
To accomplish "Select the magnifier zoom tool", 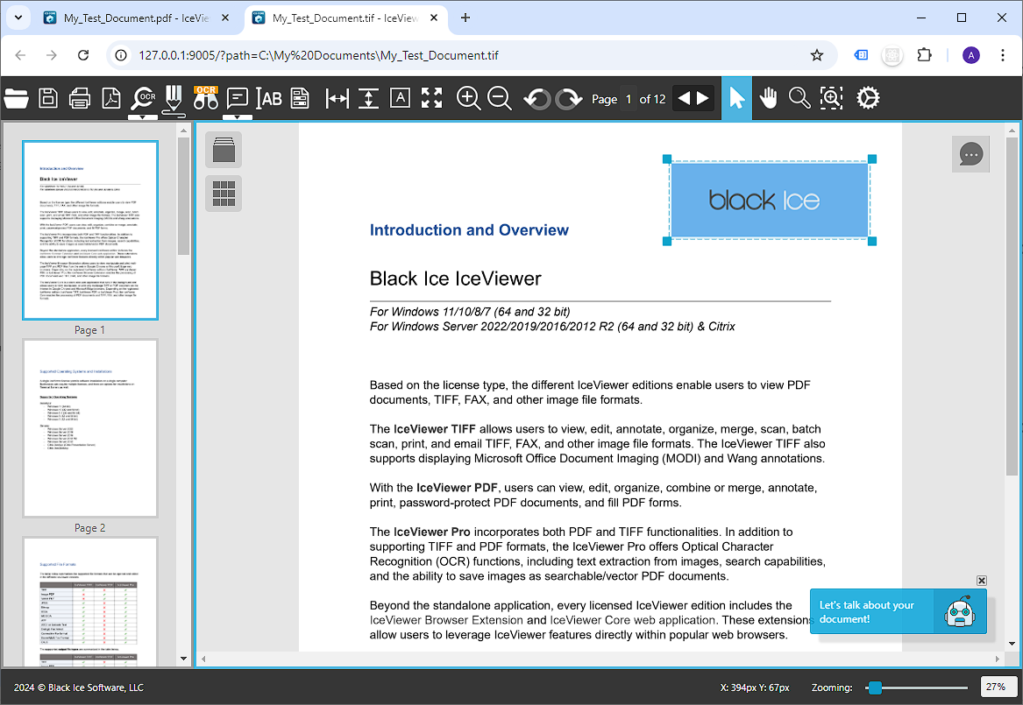I will pos(799,98).
